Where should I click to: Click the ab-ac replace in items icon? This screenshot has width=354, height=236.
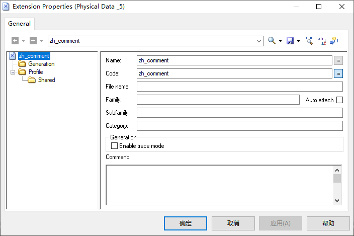[322, 41]
